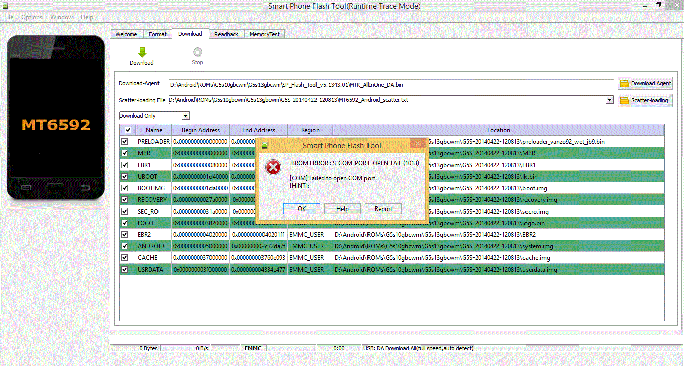Select the PRELOADER name cell

pos(154,142)
